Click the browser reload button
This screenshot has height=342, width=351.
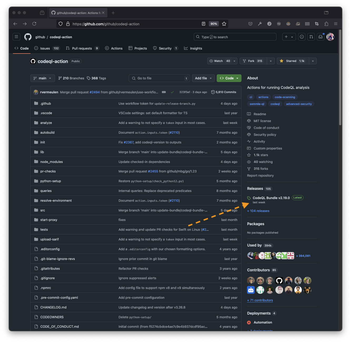click(x=34, y=24)
